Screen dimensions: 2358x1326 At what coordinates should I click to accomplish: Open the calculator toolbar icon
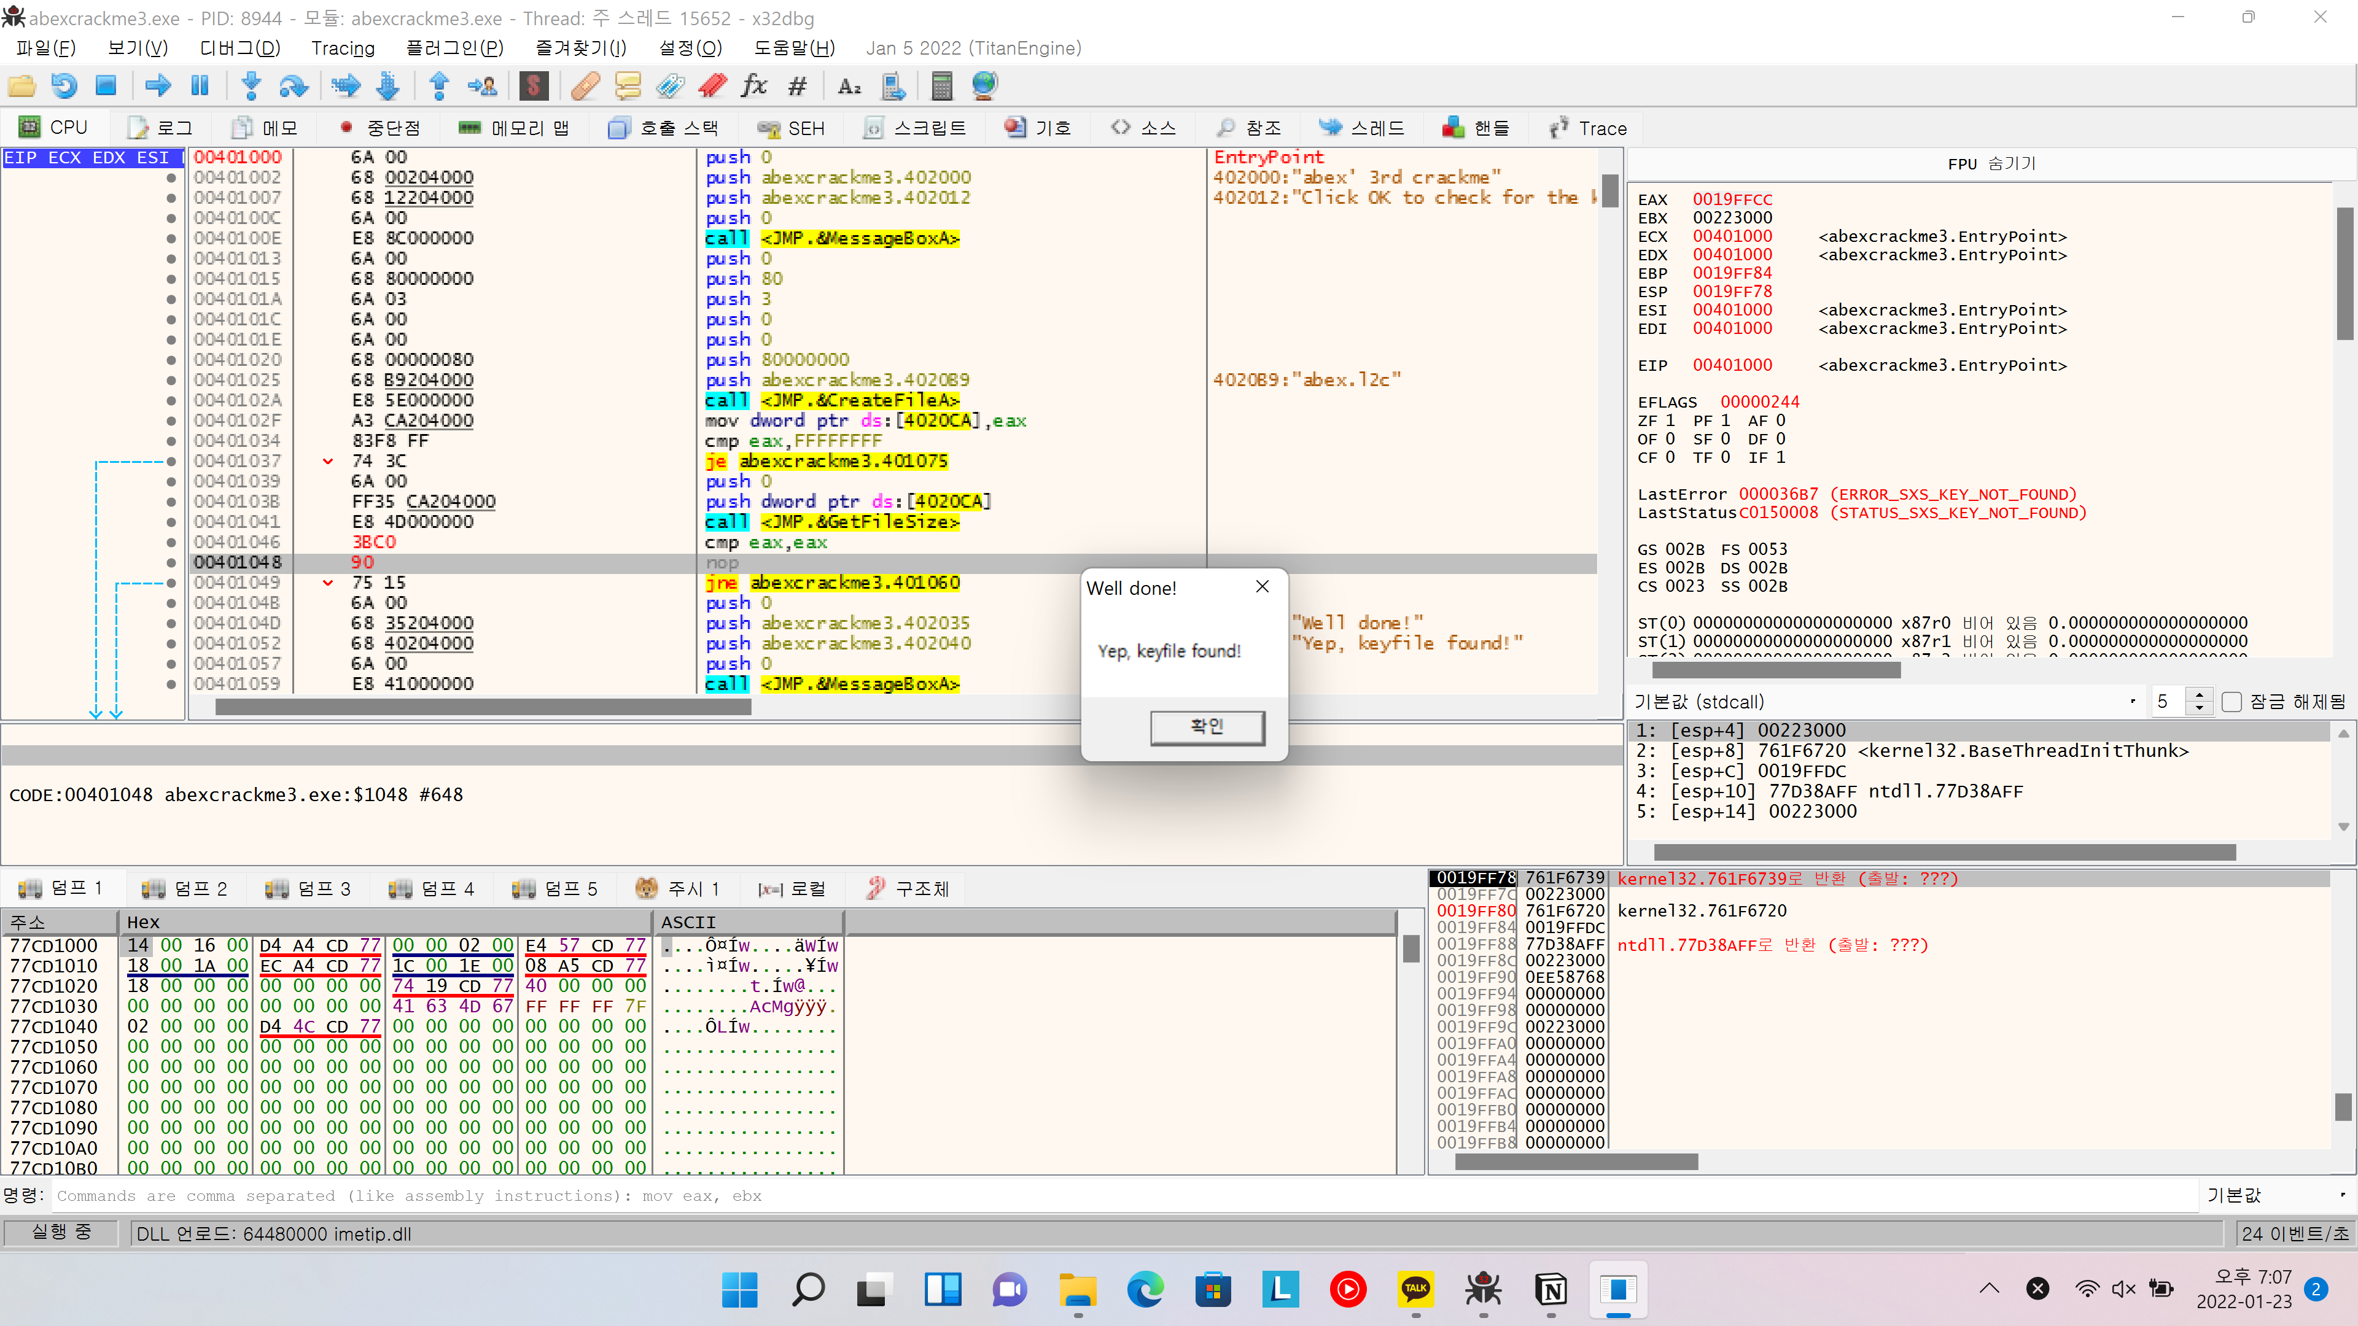pyautogui.click(x=942, y=86)
